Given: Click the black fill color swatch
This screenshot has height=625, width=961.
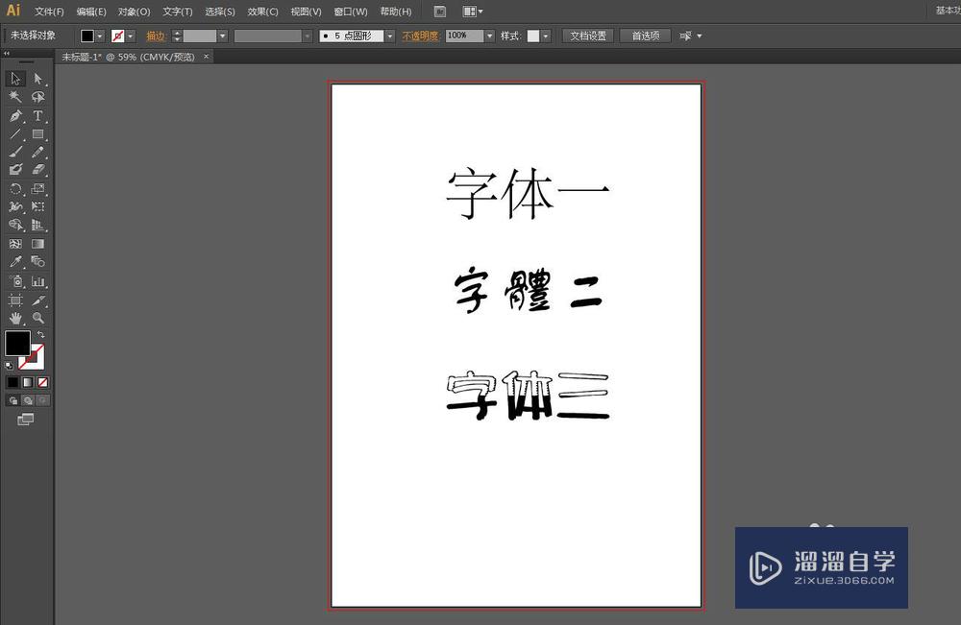Looking at the screenshot, I should (x=16, y=344).
